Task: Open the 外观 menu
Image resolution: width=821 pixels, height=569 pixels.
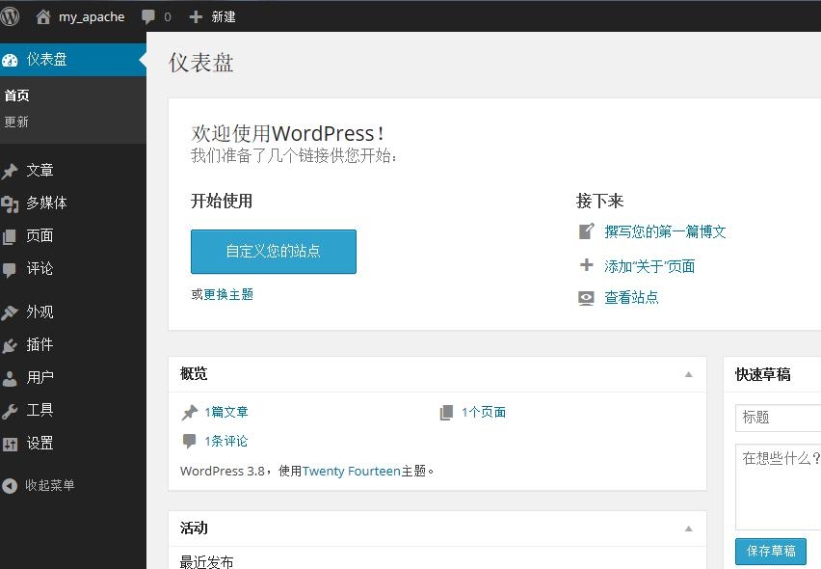Action: coord(40,312)
